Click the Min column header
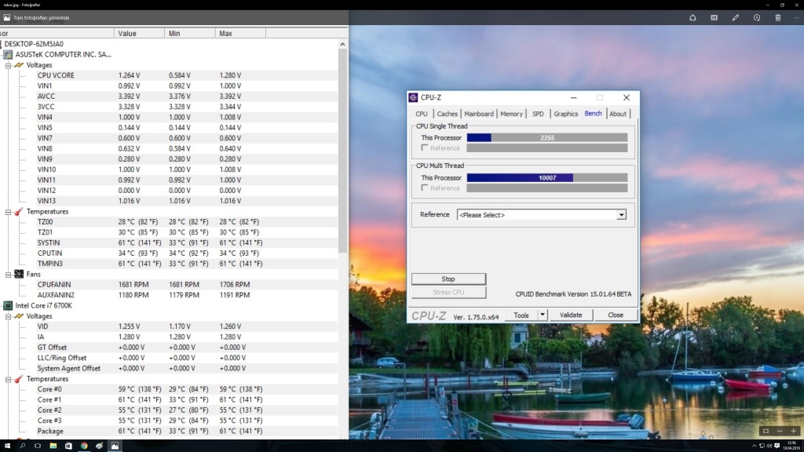Viewport: 804px width, 452px height. [x=190, y=33]
